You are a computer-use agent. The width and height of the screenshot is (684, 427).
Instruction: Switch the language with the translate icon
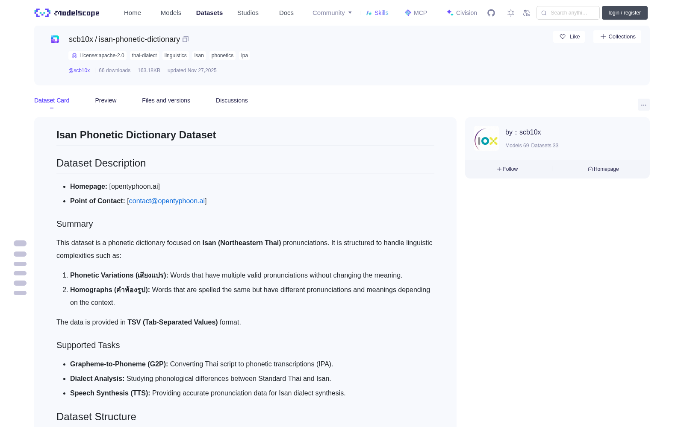click(526, 13)
